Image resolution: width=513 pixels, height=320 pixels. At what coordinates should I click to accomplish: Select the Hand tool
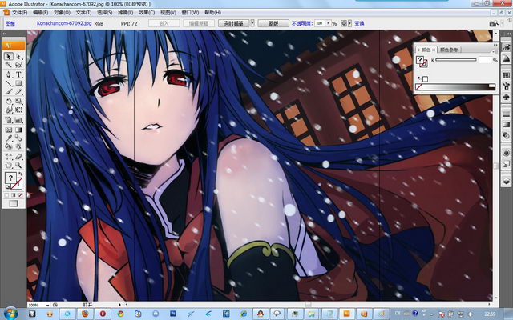click(x=9, y=164)
